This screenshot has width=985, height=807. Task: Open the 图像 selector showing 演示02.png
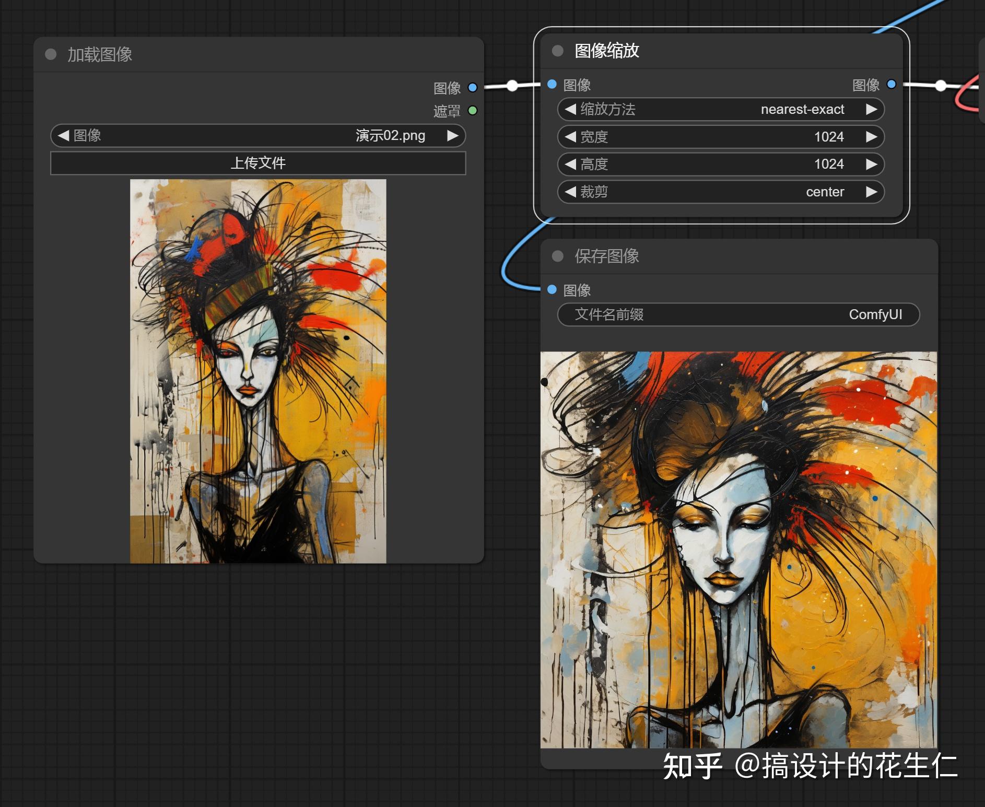257,136
